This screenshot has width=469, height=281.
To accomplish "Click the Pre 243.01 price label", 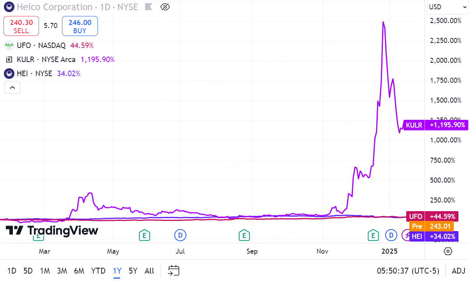I will (x=432, y=226).
